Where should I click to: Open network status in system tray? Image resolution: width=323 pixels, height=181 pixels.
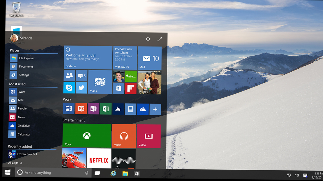point(289,175)
